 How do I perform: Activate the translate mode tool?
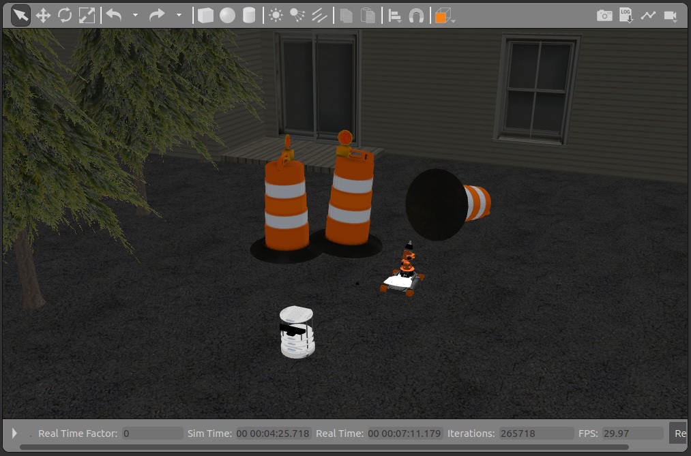point(43,15)
